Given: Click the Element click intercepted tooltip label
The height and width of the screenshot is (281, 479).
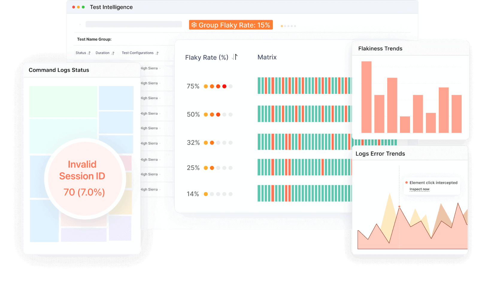Looking at the screenshot, I should 433,183.
